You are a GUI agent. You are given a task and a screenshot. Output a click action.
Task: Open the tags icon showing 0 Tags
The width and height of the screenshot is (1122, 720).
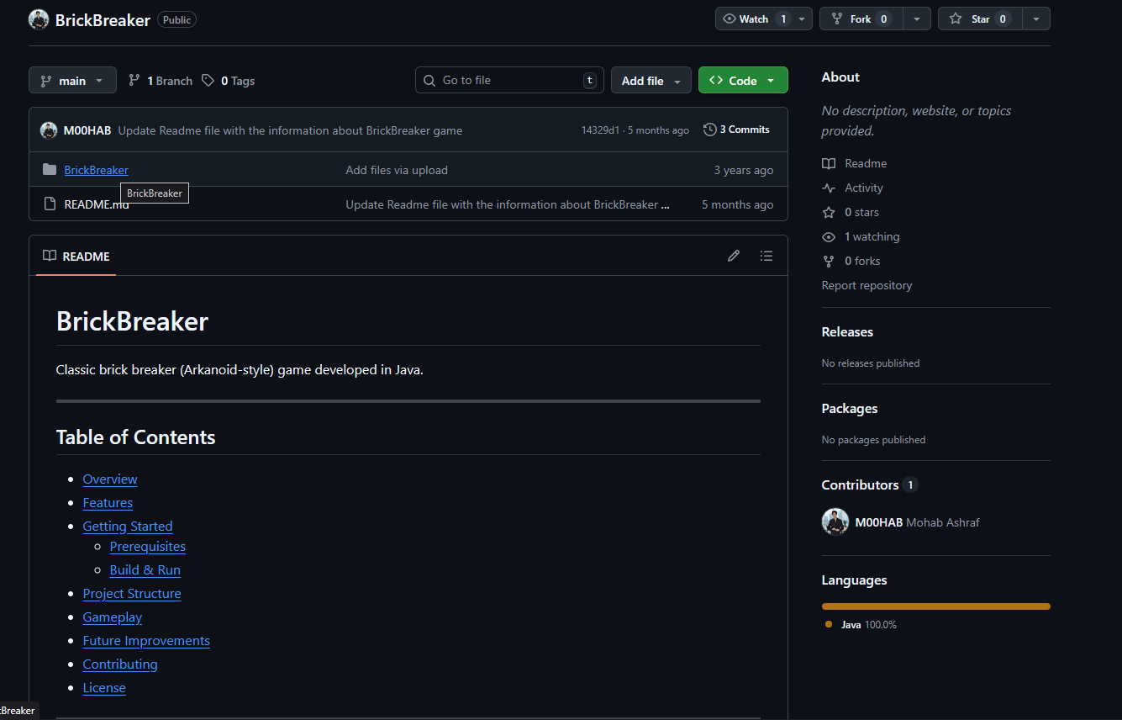208,81
